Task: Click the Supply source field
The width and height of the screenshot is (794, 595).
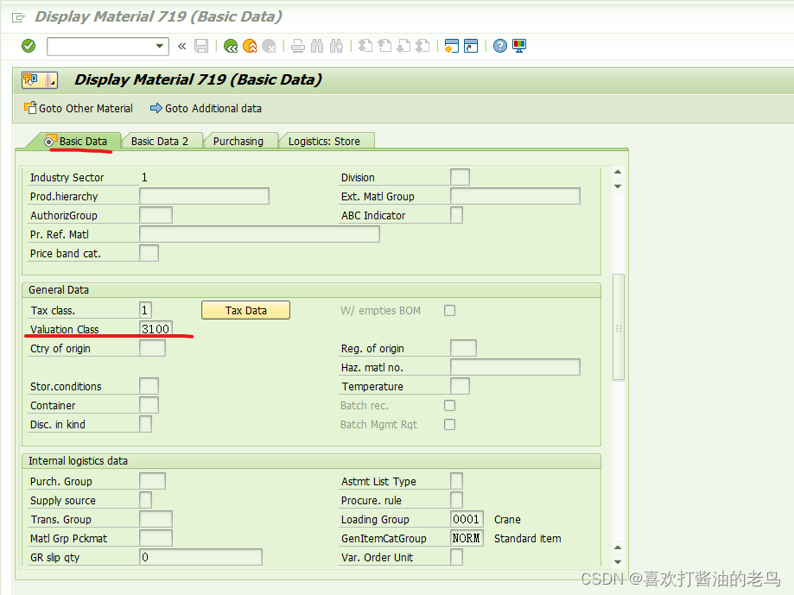Action: pos(145,500)
